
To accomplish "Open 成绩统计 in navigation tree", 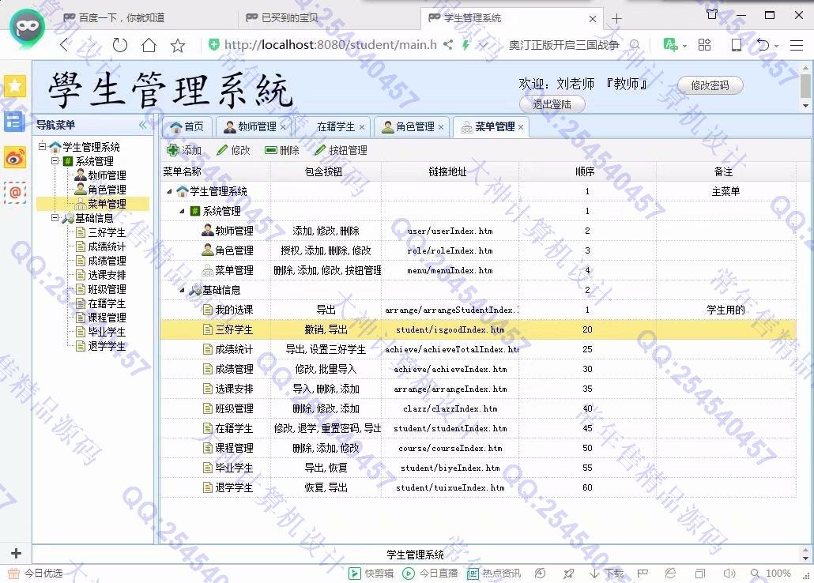I will click(107, 246).
